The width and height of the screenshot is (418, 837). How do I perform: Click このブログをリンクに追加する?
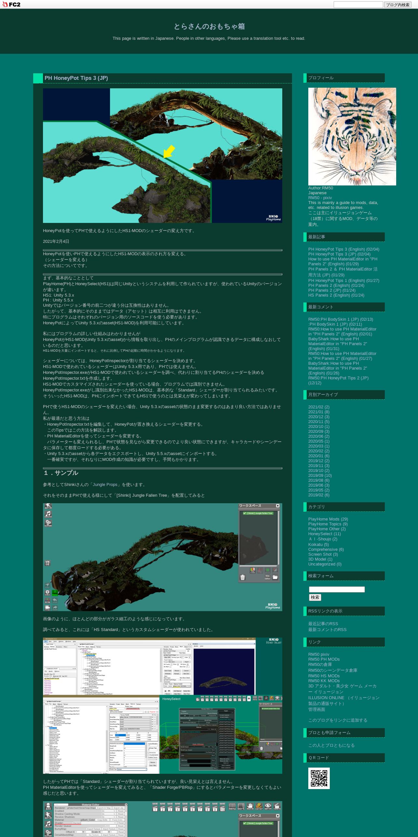point(338,720)
